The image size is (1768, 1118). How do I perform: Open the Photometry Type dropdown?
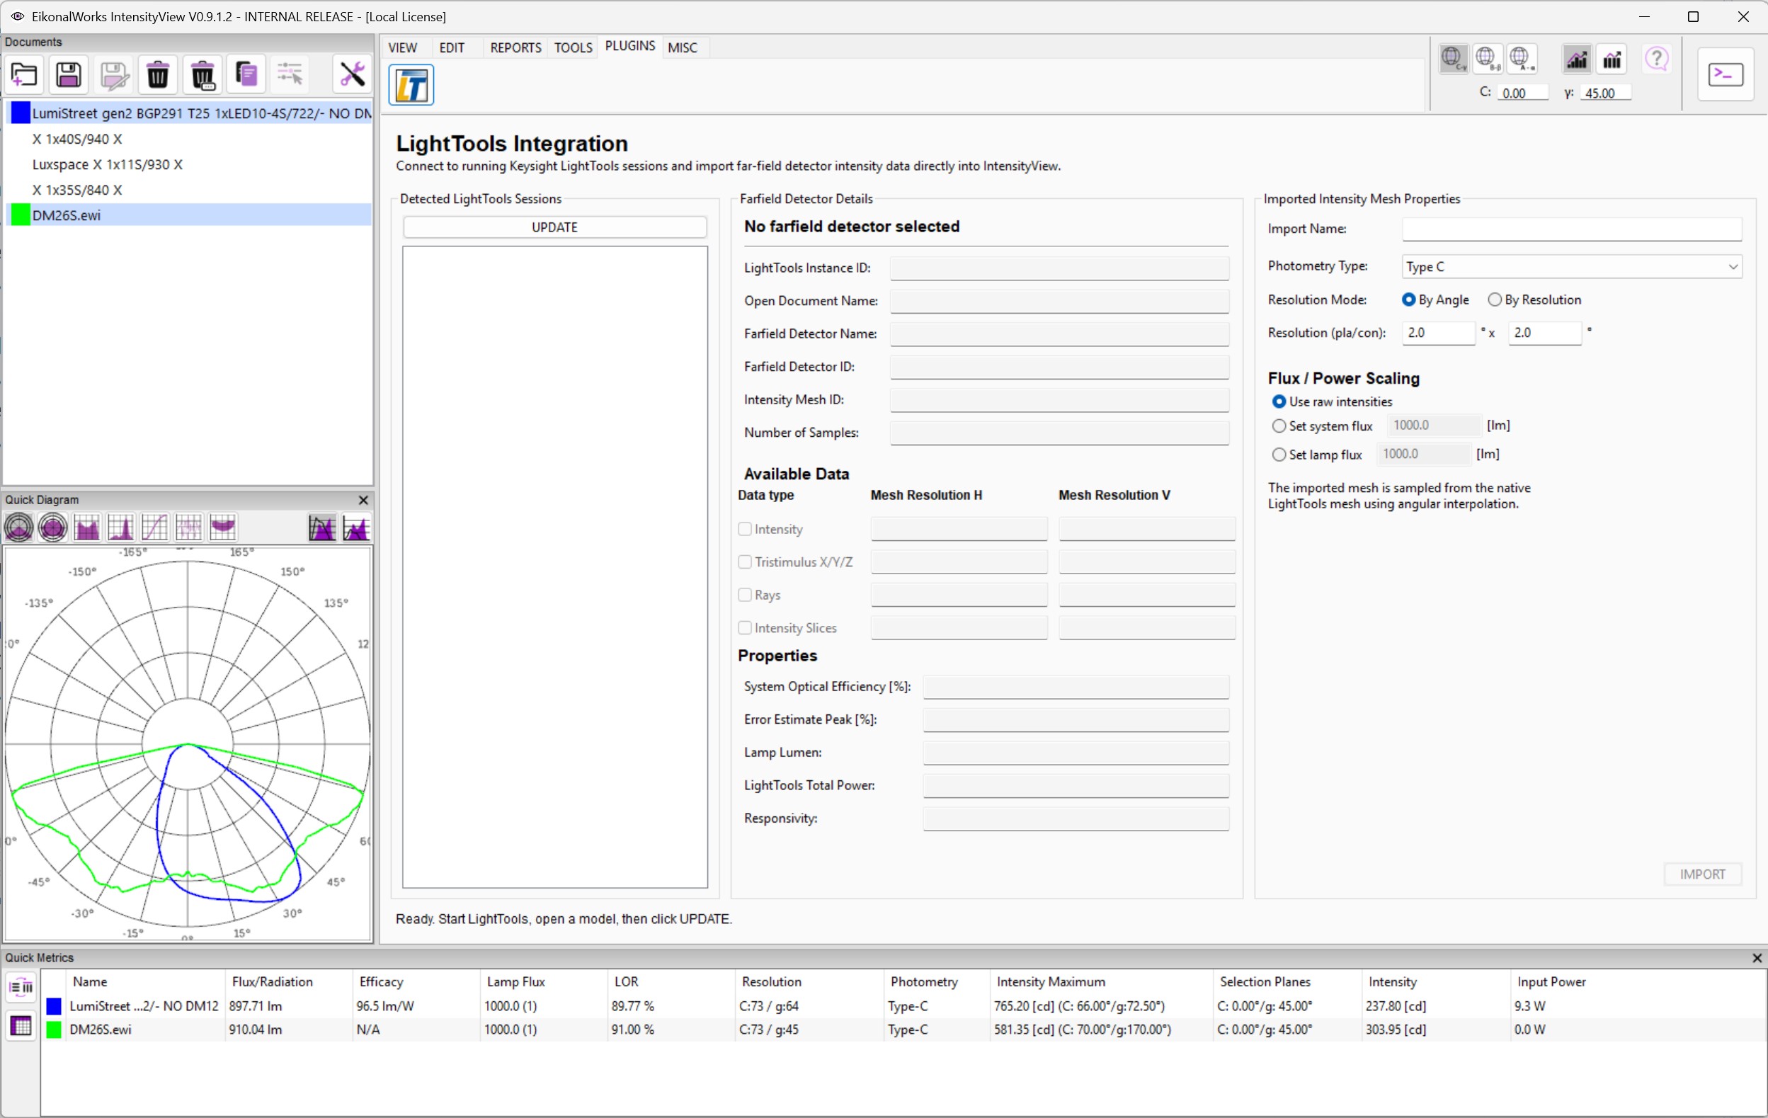1572,266
